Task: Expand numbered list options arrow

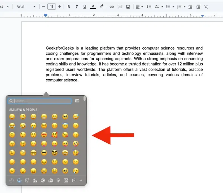Action: tap(184, 7)
